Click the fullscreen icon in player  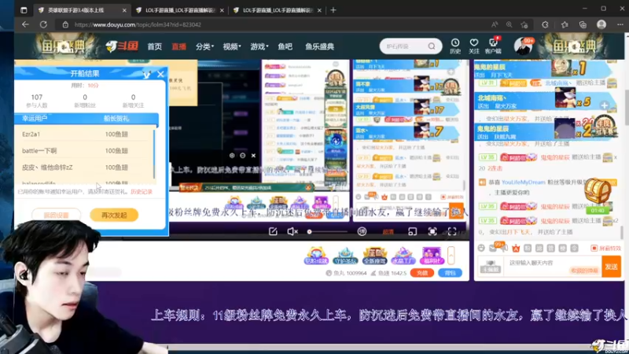[x=451, y=231]
